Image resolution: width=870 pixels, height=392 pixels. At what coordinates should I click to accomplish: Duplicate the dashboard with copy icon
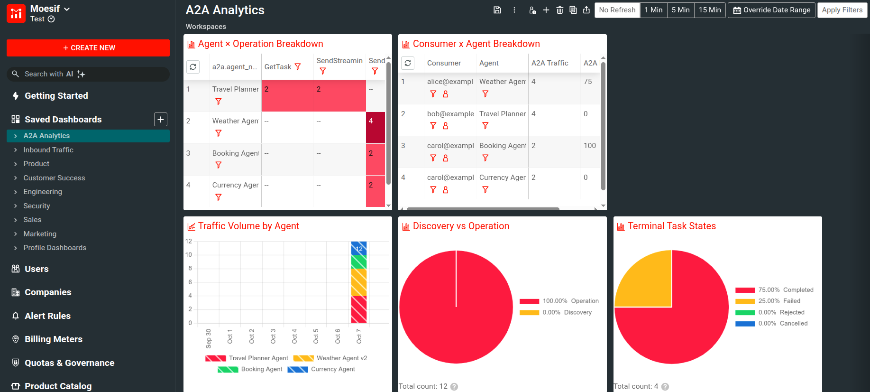[573, 10]
